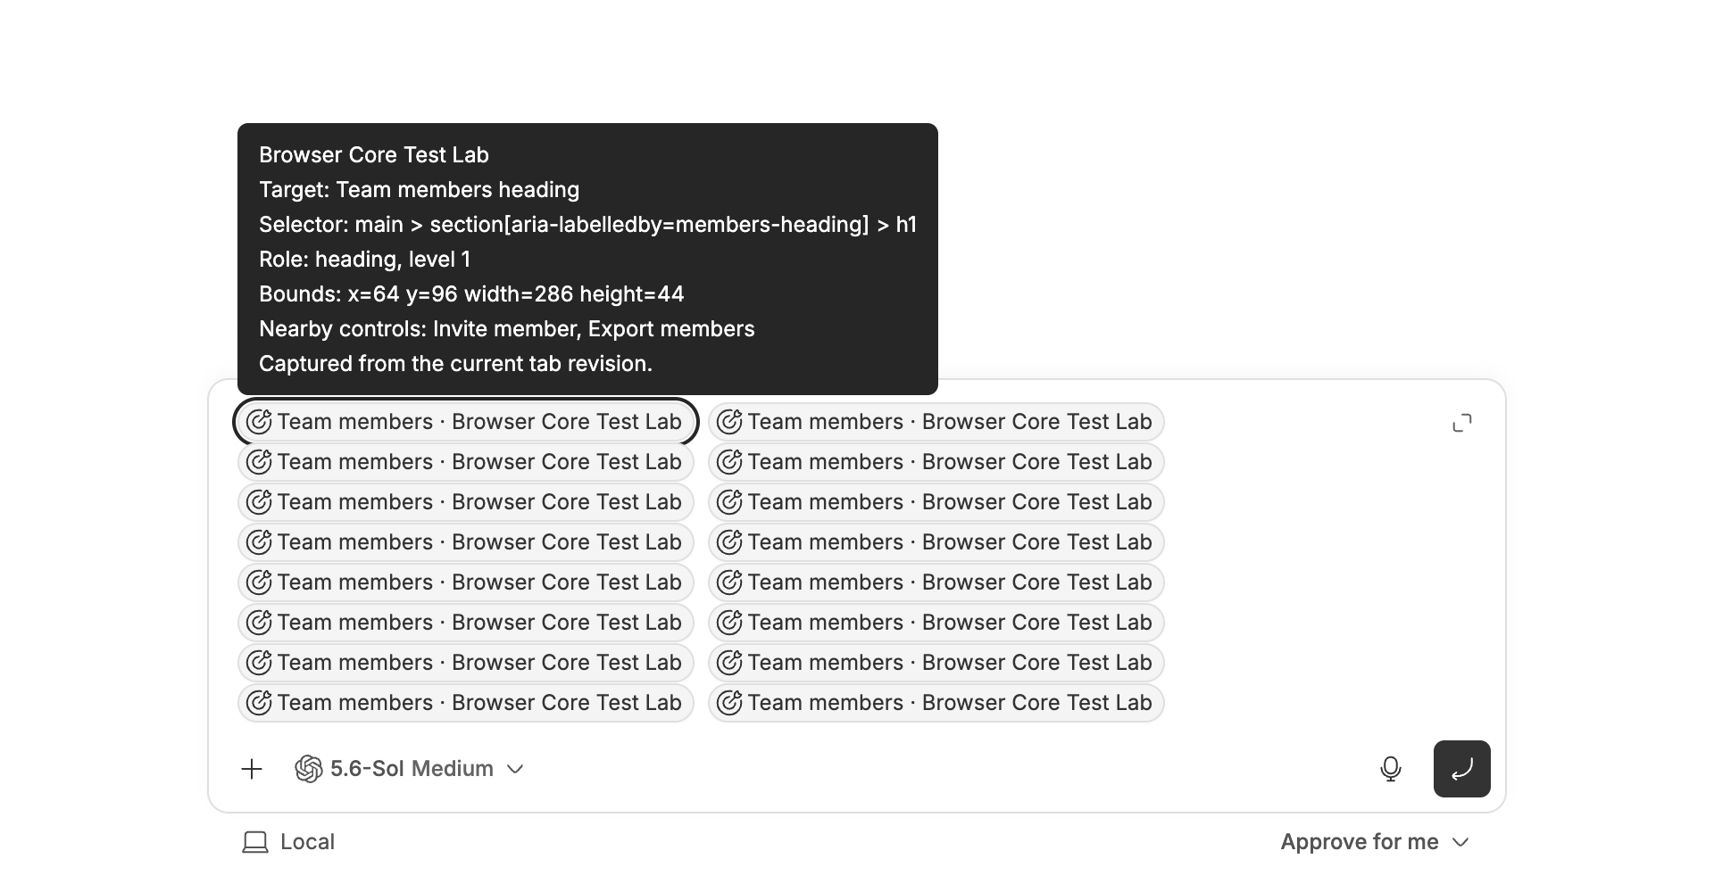The width and height of the screenshot is (1714, 892).
Task: Select the Local environment button
Action: click(x=288, y=842)
